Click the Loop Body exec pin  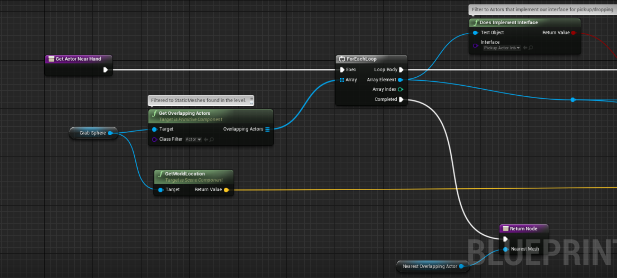[401, 69]
